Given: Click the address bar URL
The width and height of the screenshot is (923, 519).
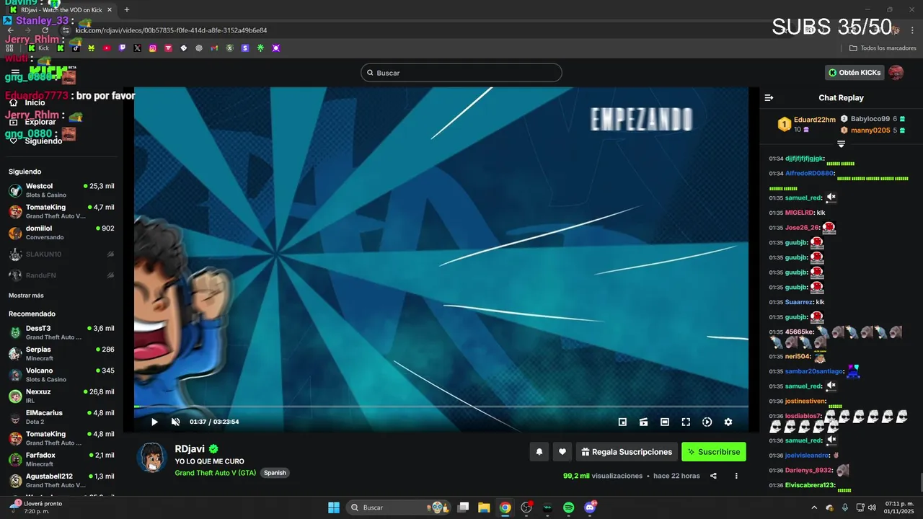Looking at the screenshot, I should [171, 30].
